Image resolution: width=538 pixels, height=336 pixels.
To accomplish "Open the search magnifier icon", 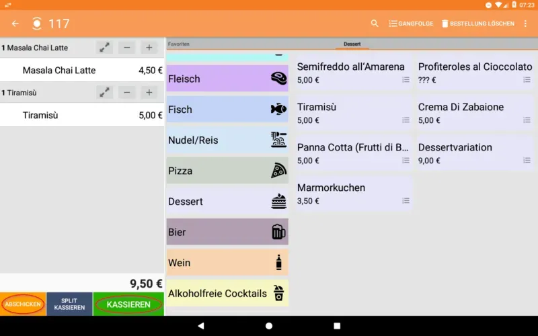I will (x=375, y=24).
